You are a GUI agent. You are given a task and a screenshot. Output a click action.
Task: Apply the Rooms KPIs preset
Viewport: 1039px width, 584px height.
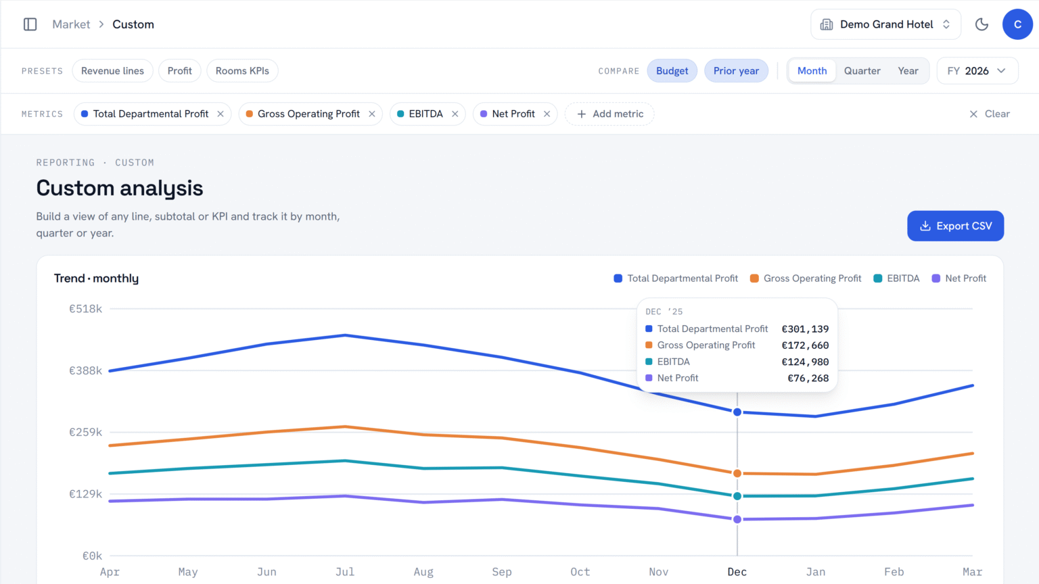[242, 70]
